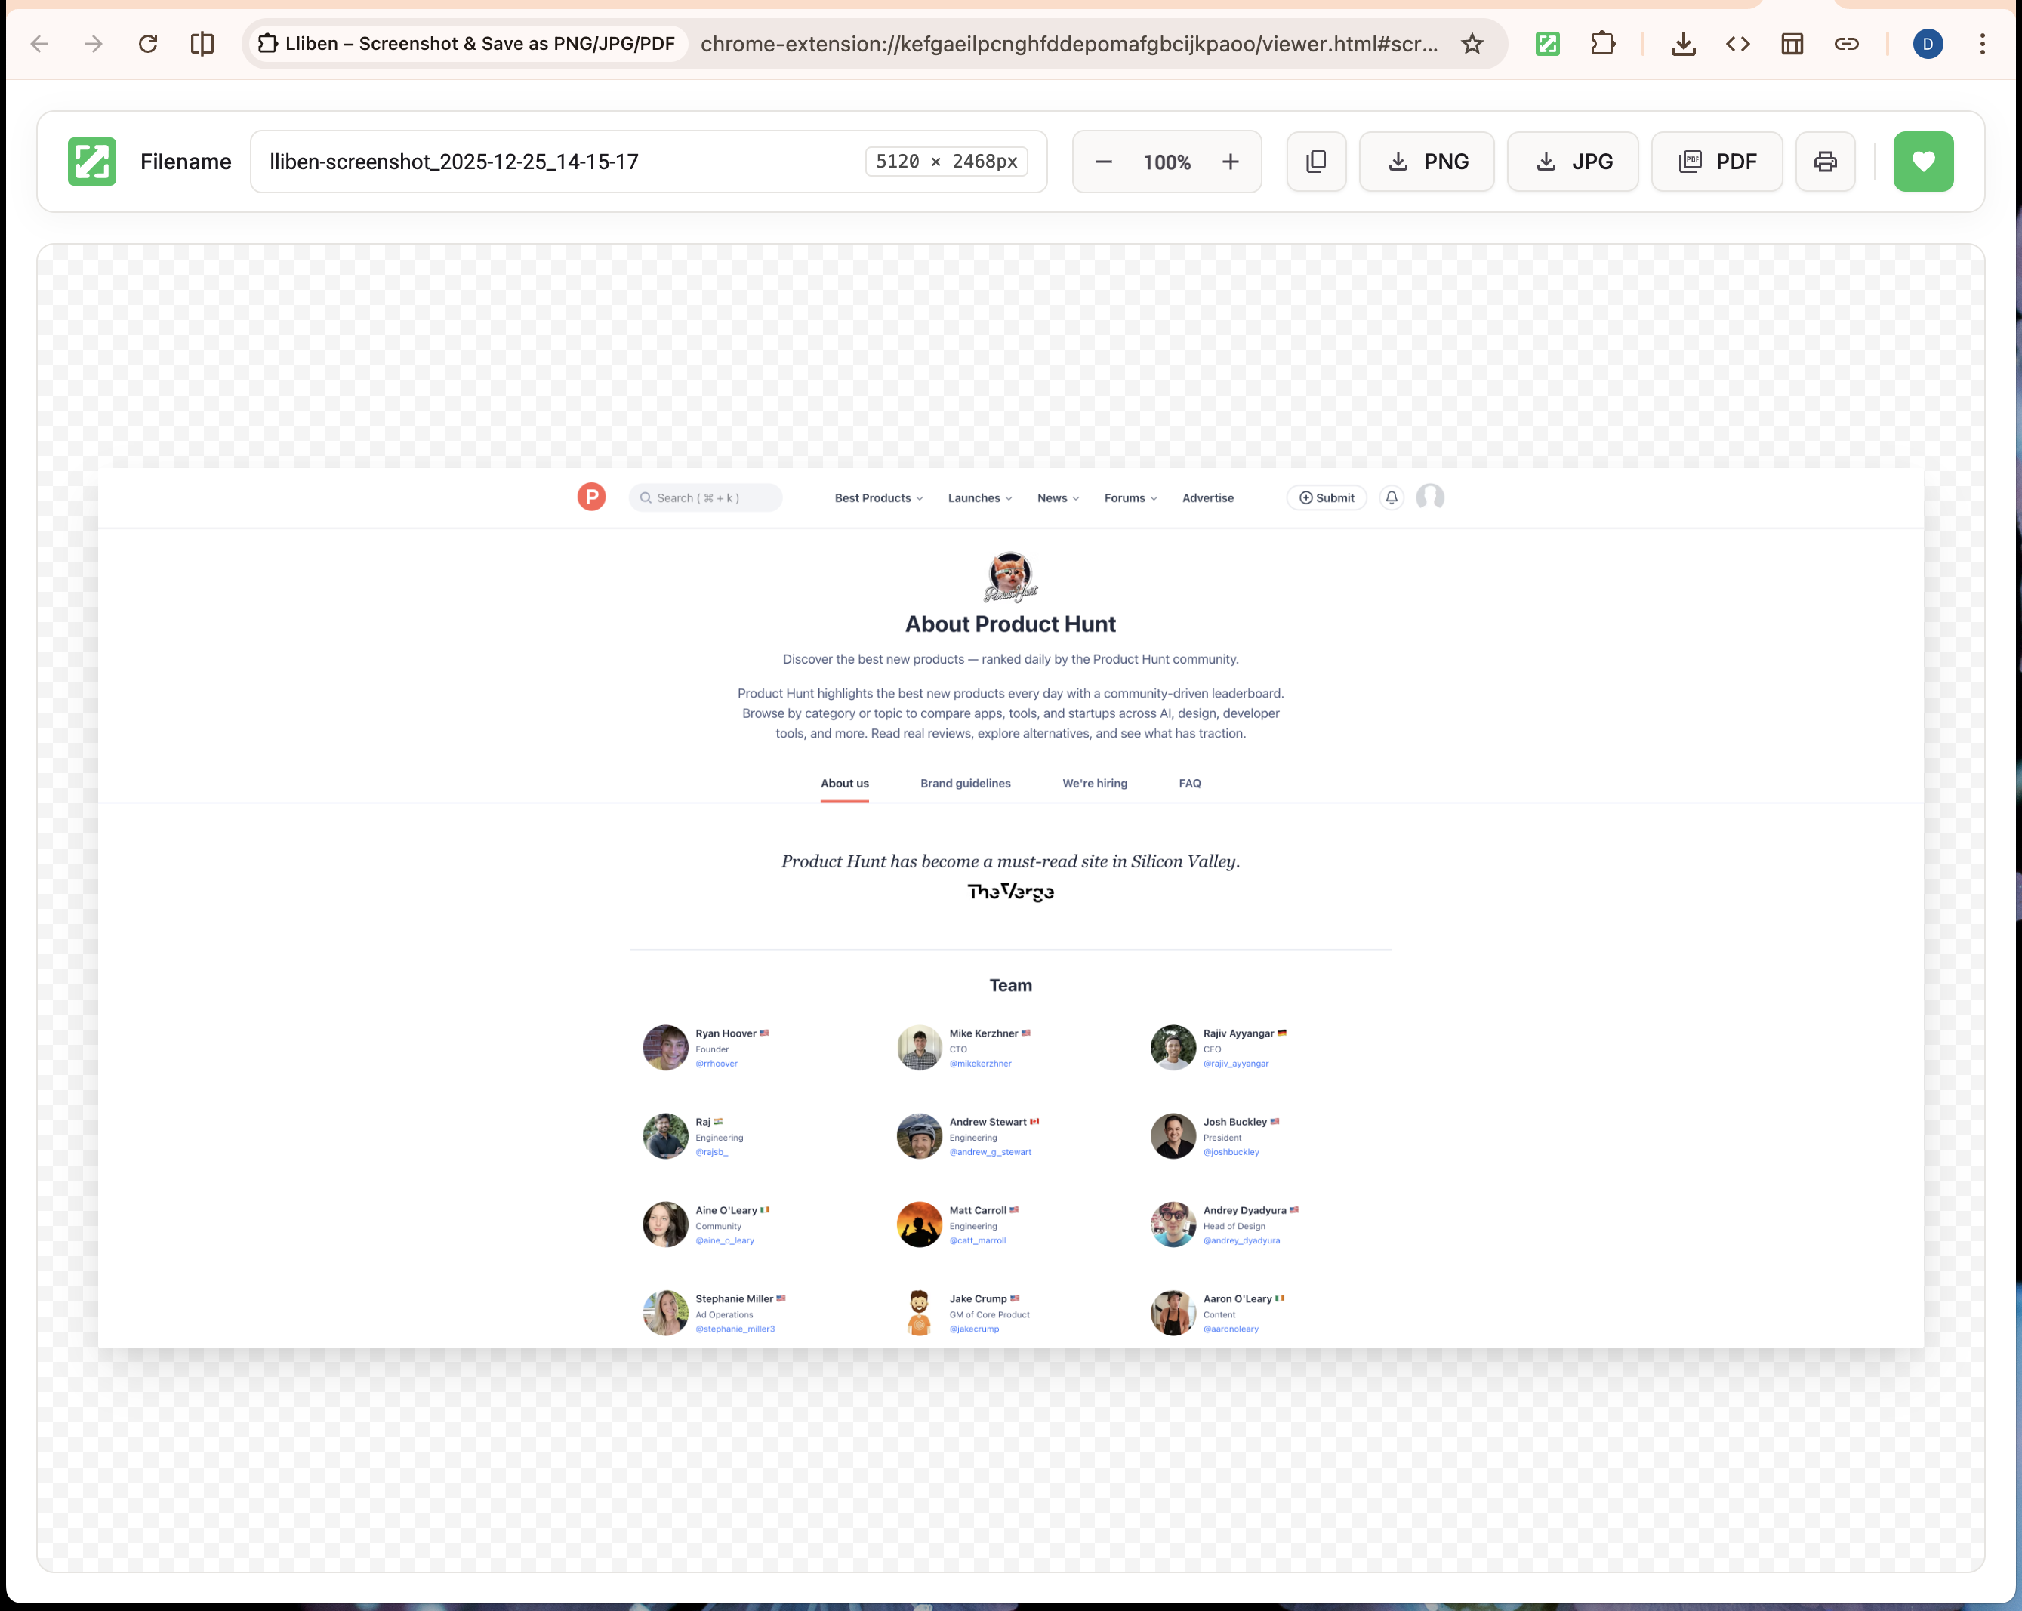Click the code brackets icon in browser toolbar

coord(1737,43)
